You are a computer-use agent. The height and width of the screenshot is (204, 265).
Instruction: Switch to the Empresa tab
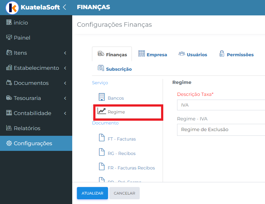[153, 54]
